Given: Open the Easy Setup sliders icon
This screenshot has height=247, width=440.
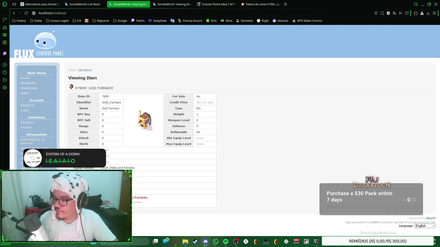Looking at the screenshot, I should pyautogui.click(x=434, y=13).
